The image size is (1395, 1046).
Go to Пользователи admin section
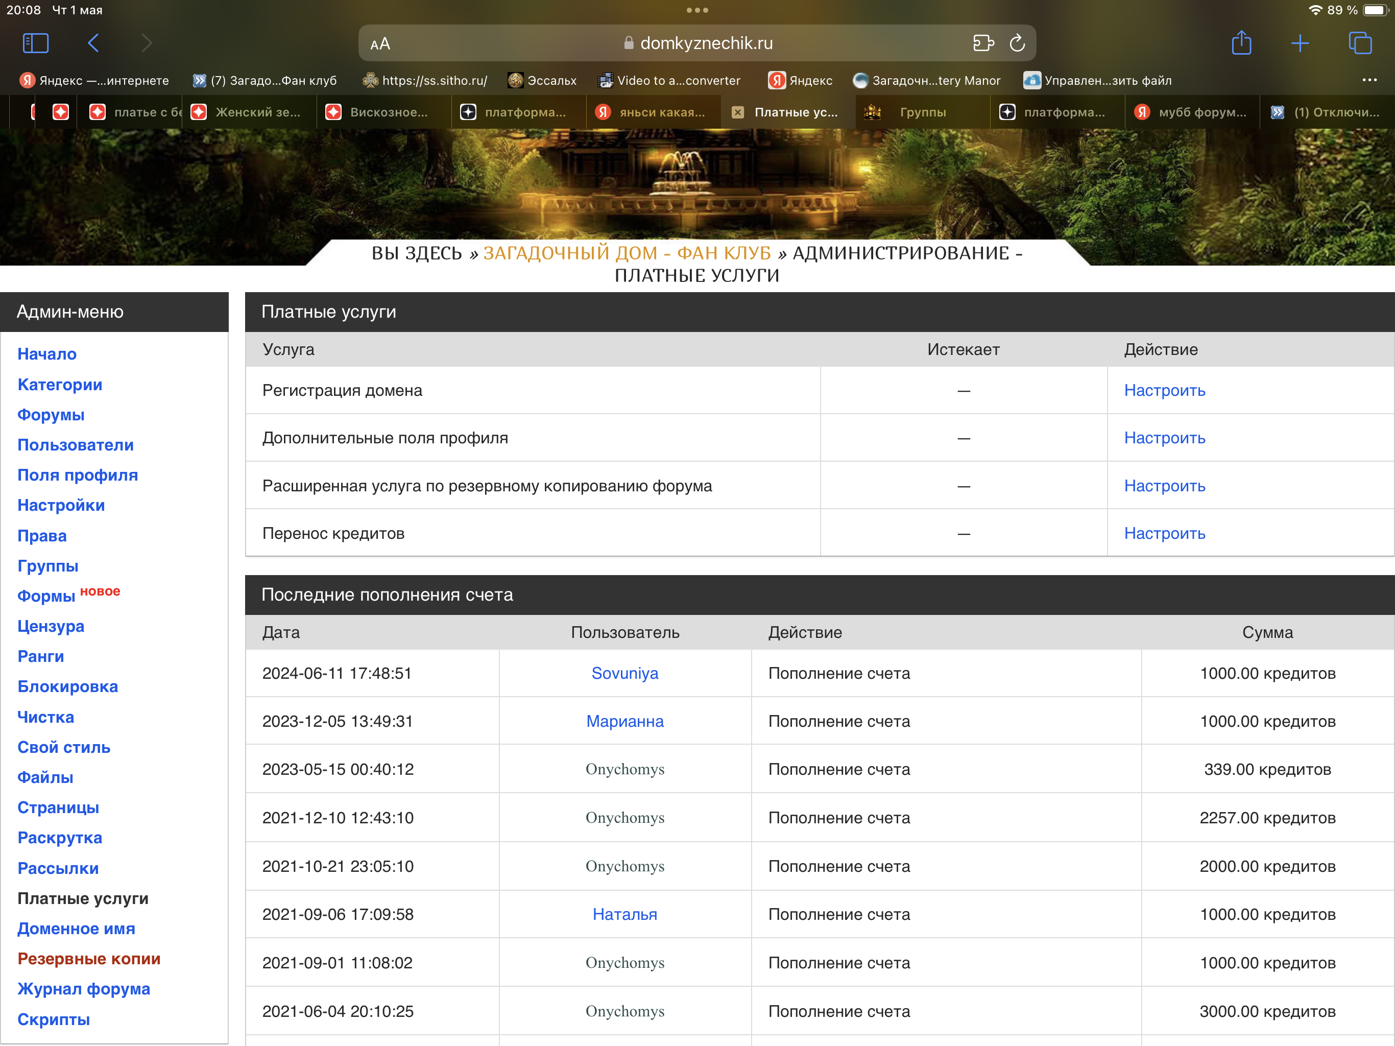[75, 445]
